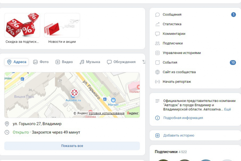241x161 pixels.
Task: Click the Управление историями icon
Action: tap(157, 53)
